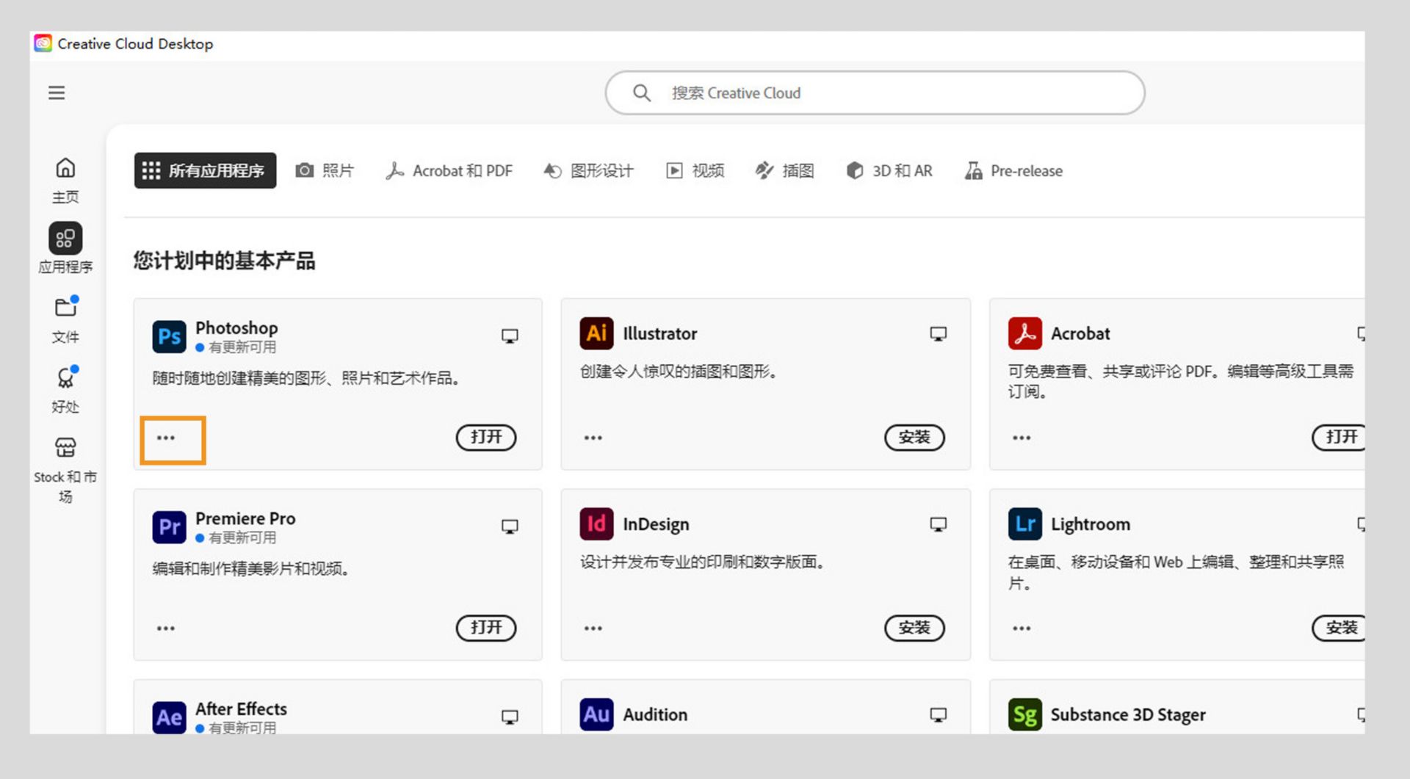
Task: Click the Acrobat app icon
Action: (1024, 333)
